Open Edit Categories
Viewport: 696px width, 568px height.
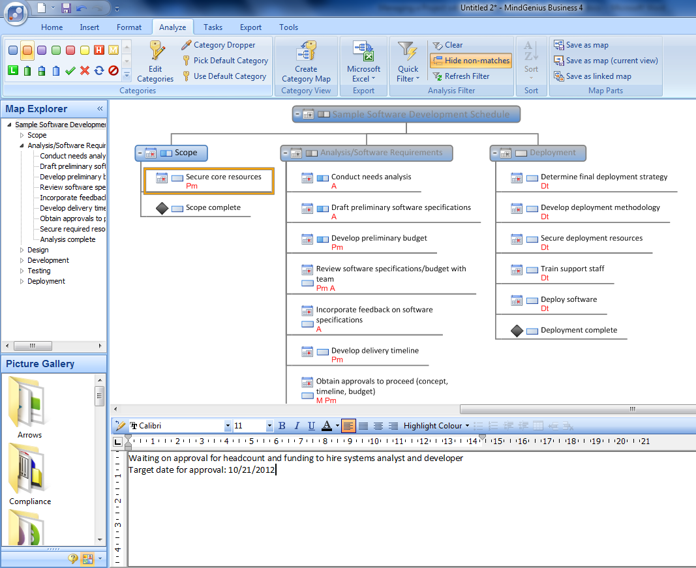point(155,62)
